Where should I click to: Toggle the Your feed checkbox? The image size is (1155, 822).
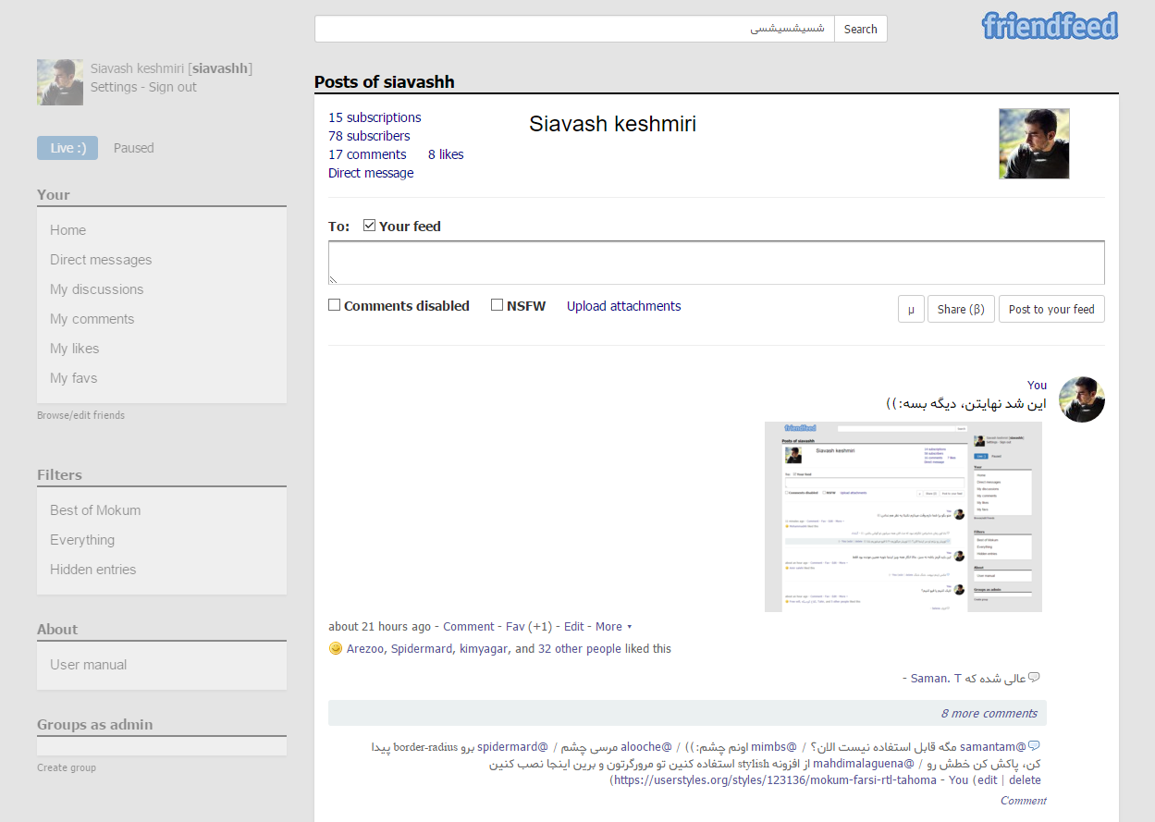(369, 226)
